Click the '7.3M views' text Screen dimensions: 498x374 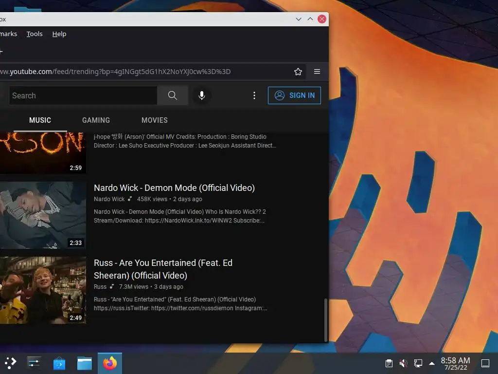click(x=134, y=286)
